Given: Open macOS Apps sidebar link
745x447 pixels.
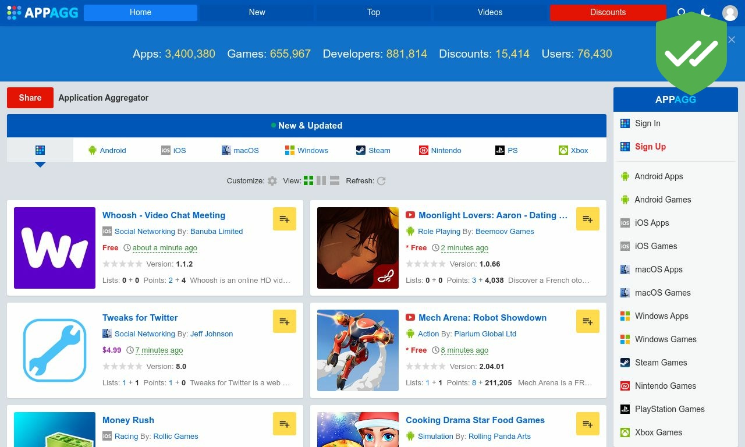Looking at the screenshot, I should point(676,269).
